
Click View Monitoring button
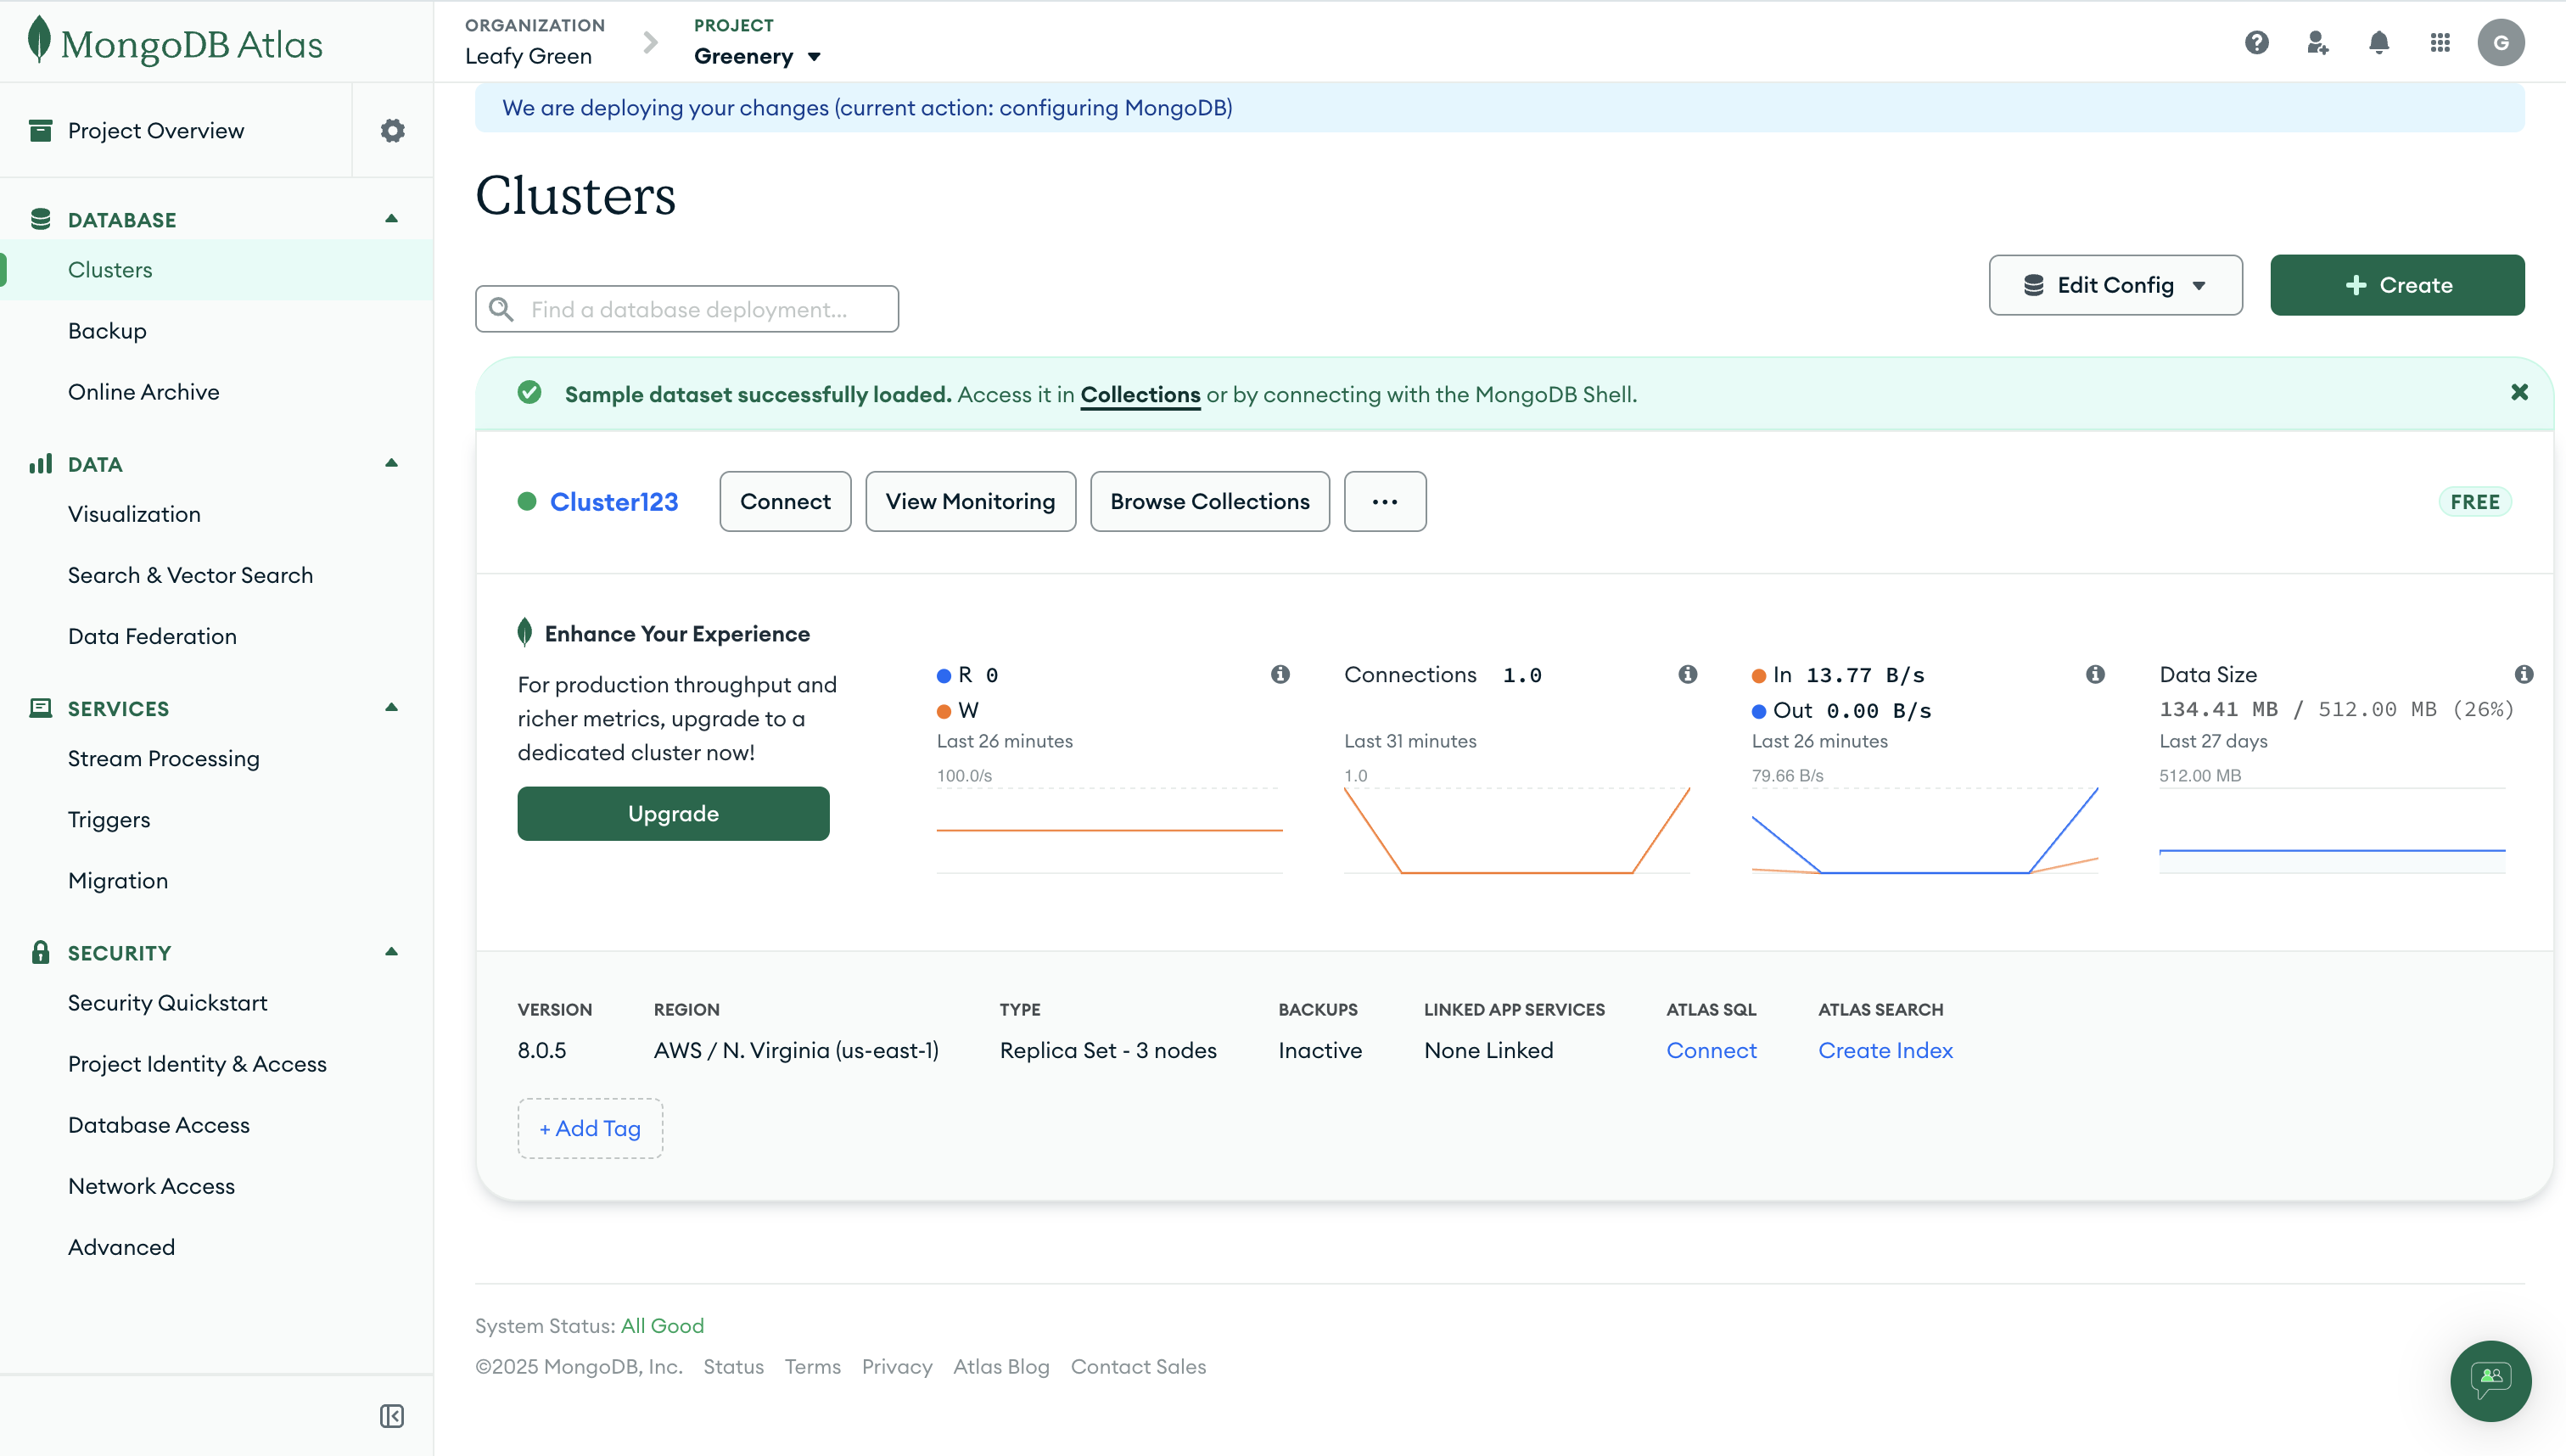click(970, 501)
